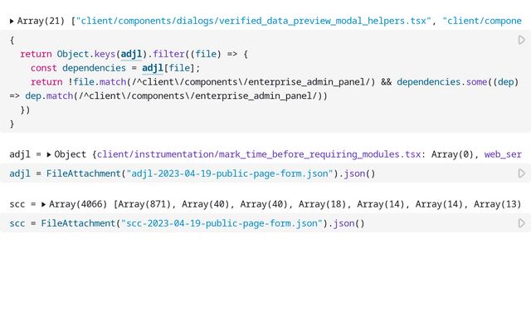Screen dimensions: 531x332
Task: Click the mark_time_before_requiring_modules.tsx key in adjl output
Action: tap(259, 154)
